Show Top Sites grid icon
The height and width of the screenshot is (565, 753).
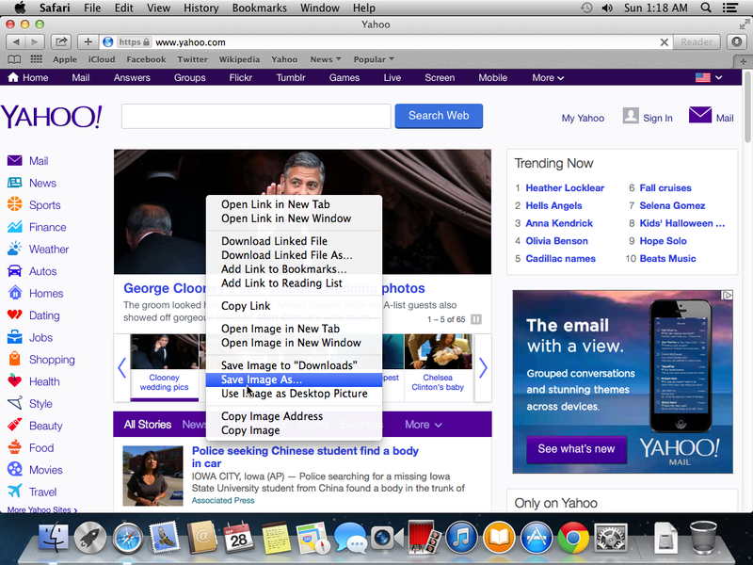coord(36,59)
